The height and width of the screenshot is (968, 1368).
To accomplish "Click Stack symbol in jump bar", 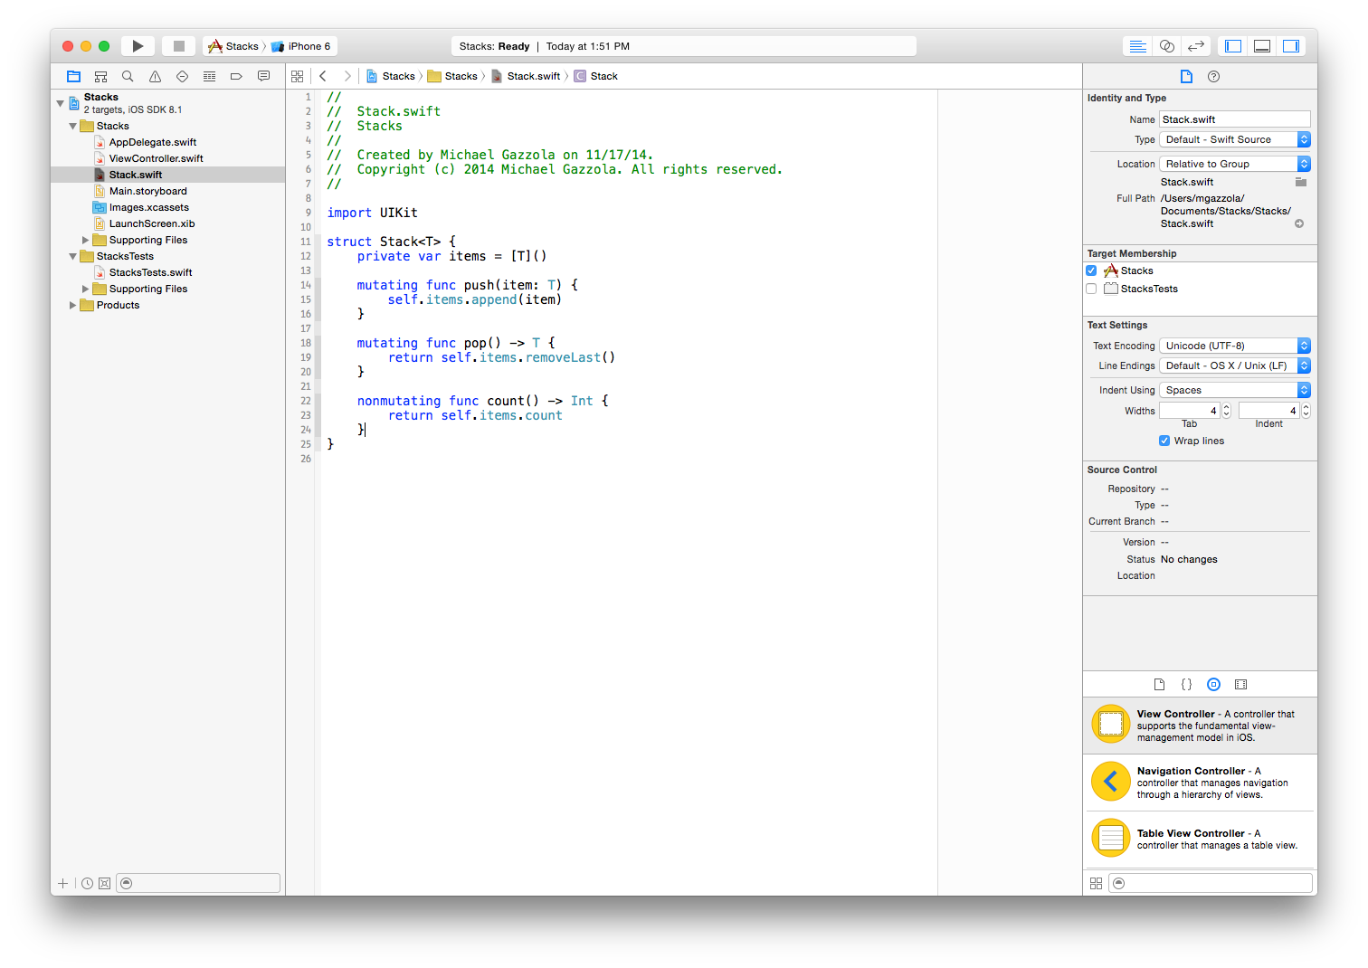I will (596, 76).
